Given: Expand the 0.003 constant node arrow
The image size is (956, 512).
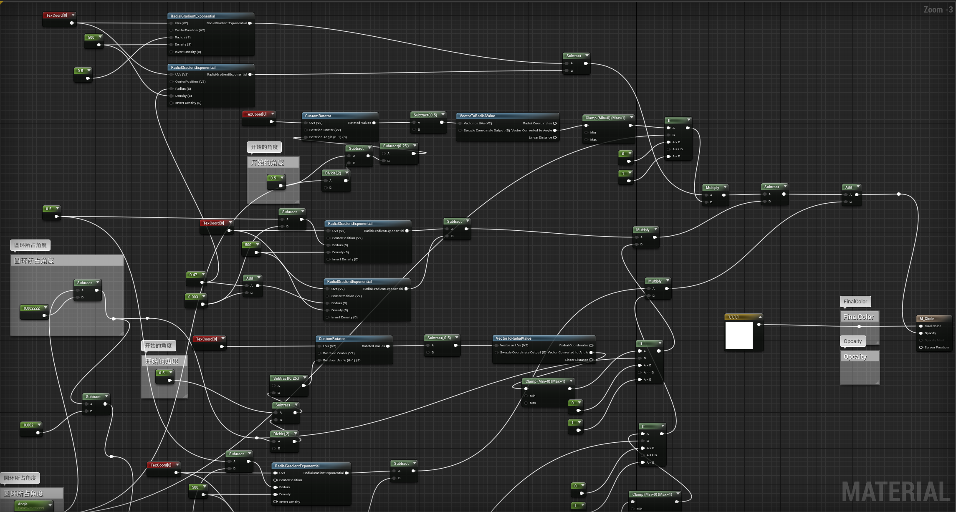Looking at the screenshot, I should pyautogui.click(x=204, y=296).
